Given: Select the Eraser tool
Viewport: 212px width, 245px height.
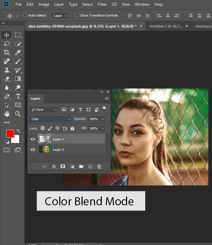Looking at the screenshot, I should 6,79.
